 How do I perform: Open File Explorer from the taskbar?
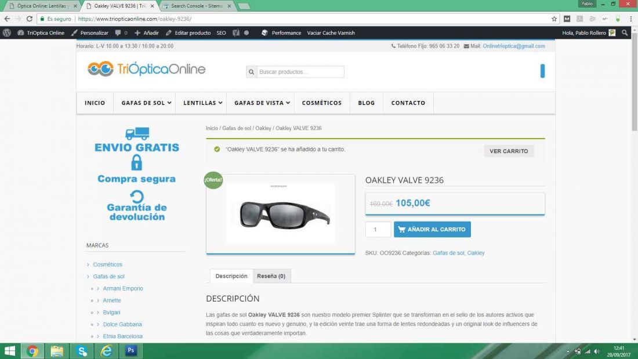[x=57, y=351]
